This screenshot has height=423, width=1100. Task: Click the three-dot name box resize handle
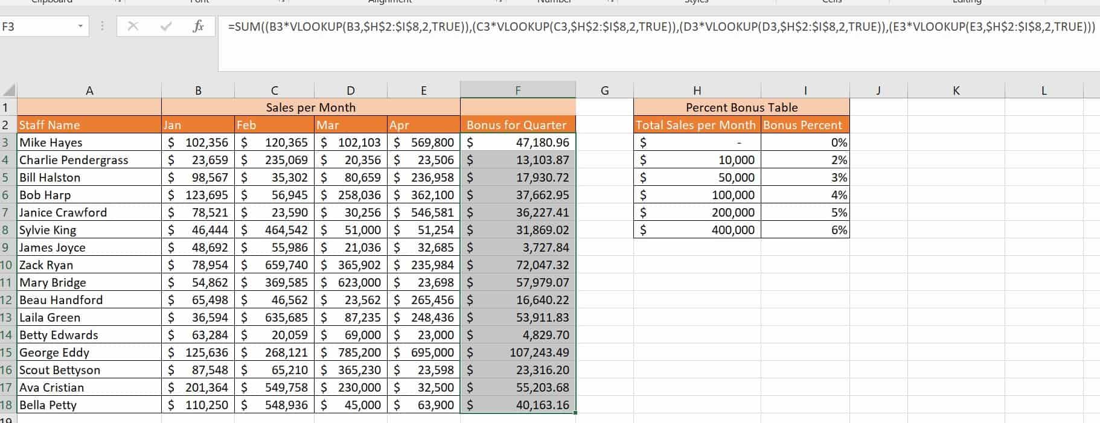pos(102,27)
